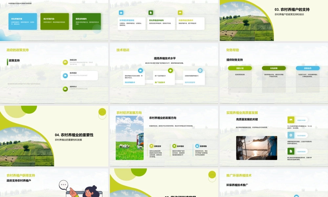Click the 推广环保养殖技术 slide title

coord(239,175)
